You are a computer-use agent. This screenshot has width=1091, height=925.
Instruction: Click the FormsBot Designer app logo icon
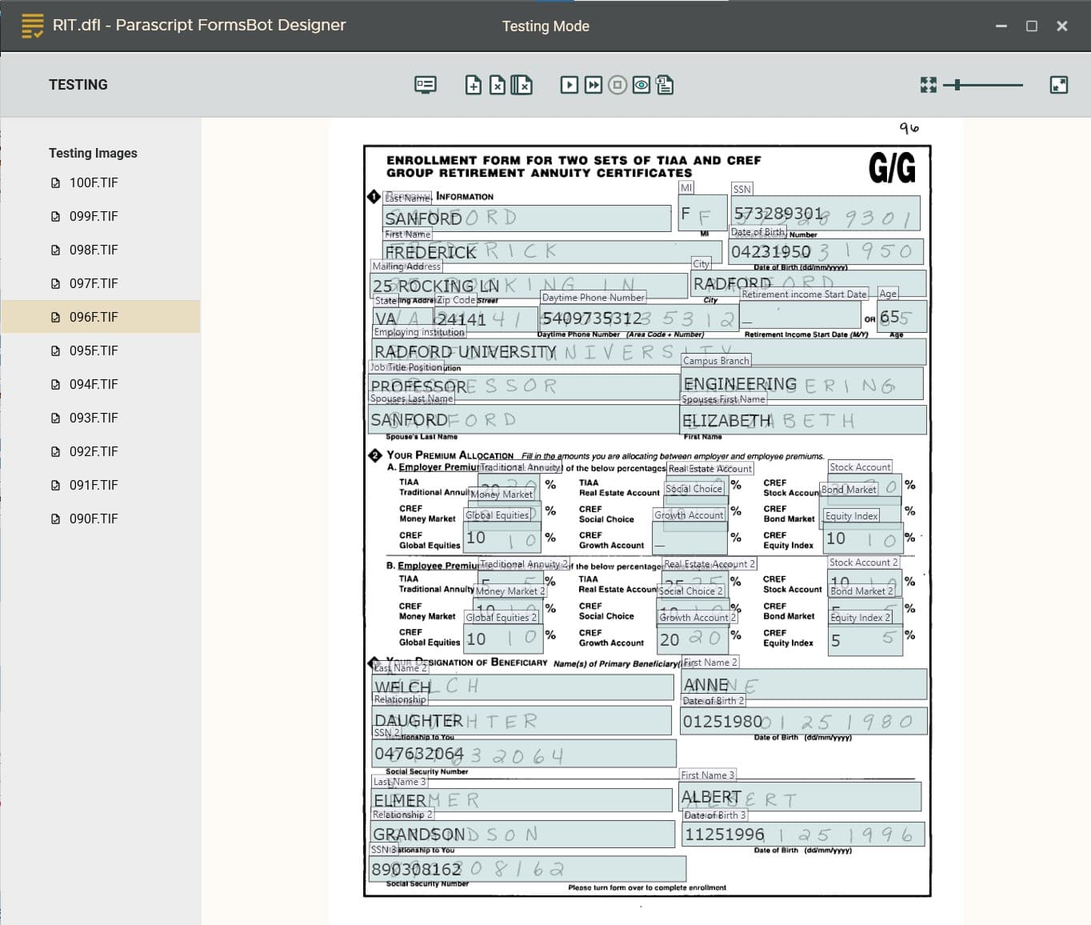[33, 26]
